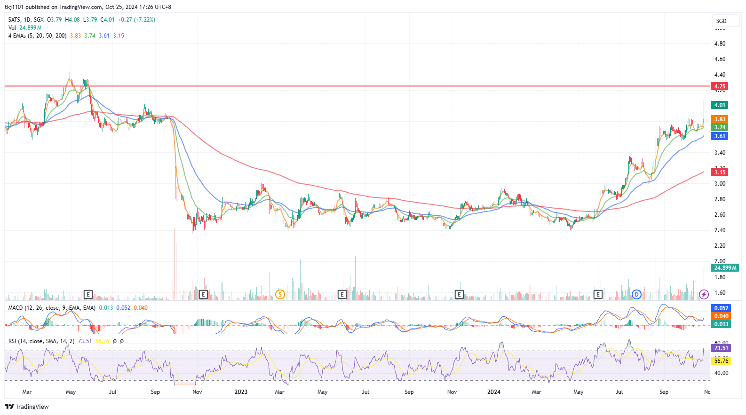The image size is (746, 415).
Task: Click the C4.01 close value in legend
Action: coord(108,20)
